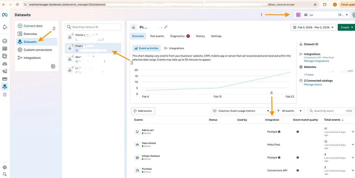Open notifications bell in left sidebar

(5, 27)
